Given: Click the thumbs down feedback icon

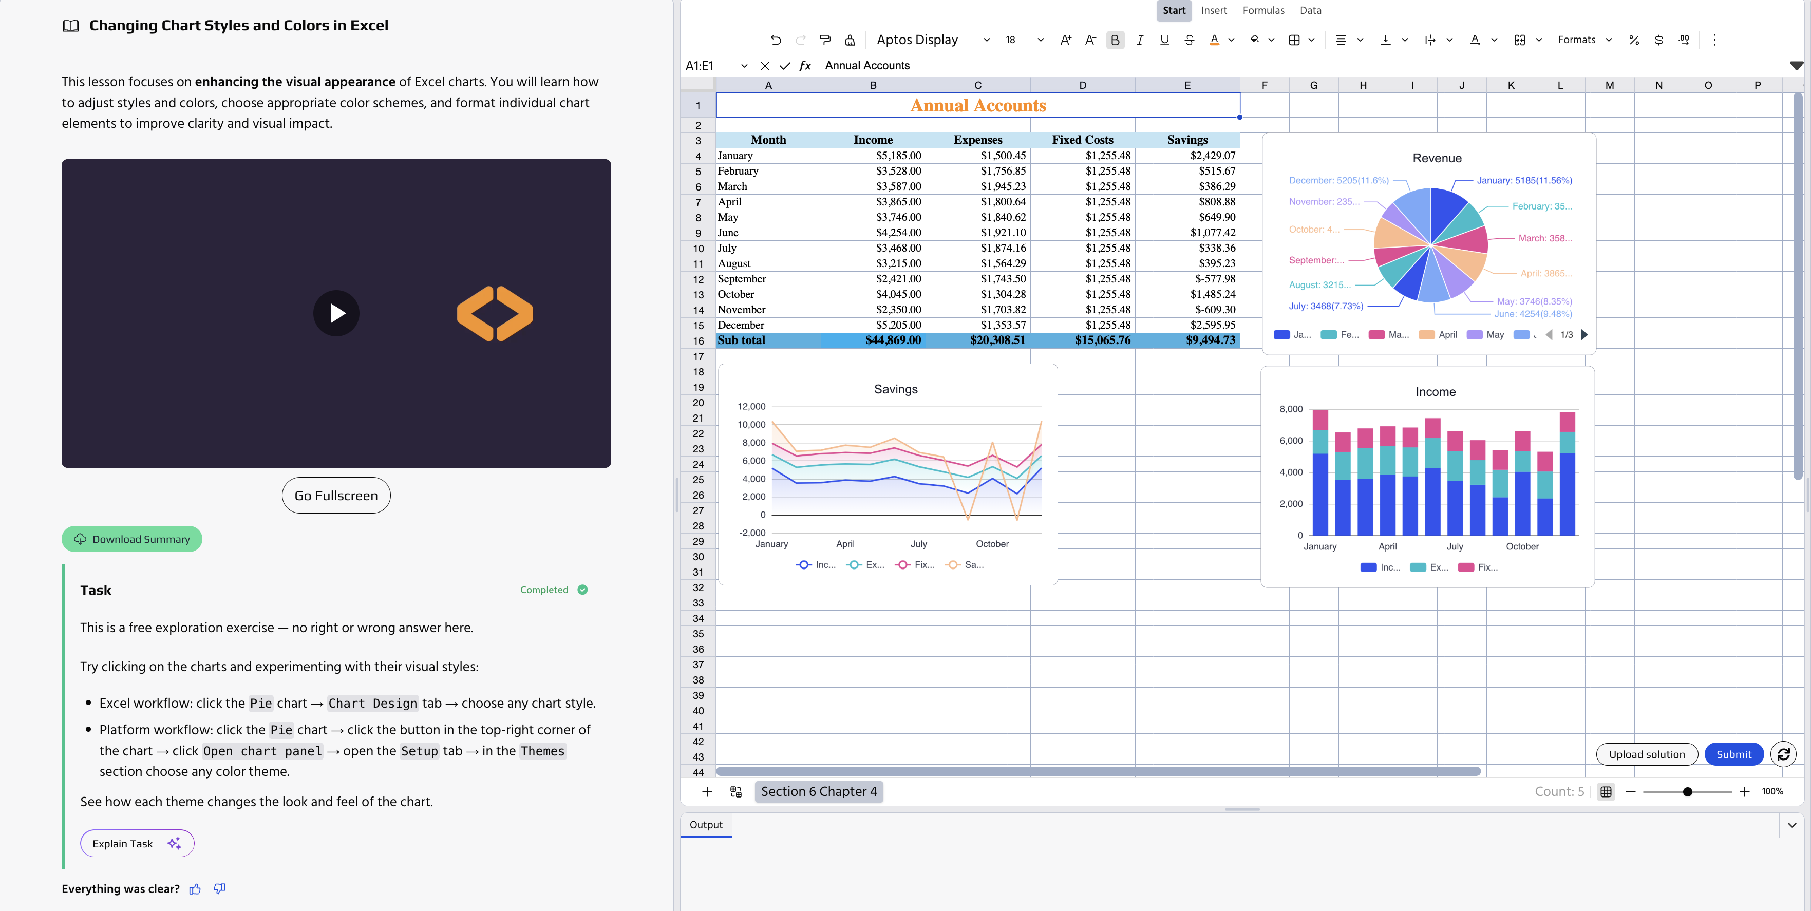Looking at the screenshot, I should tap(219, 889).
